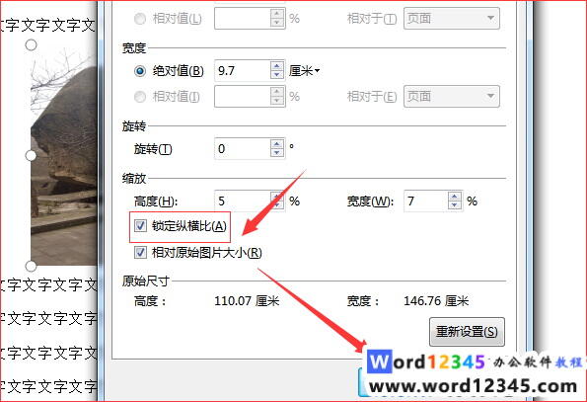Click the top-left picture selection handle
The width and height of the screenshot is (587, 402).
tap(31, 45)
